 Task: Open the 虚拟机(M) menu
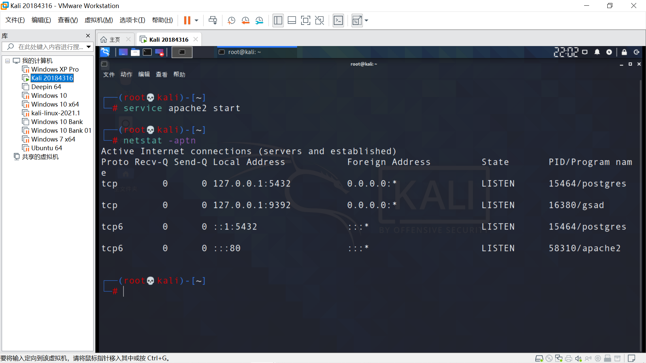pyautogui.click(x=99, y=20)
